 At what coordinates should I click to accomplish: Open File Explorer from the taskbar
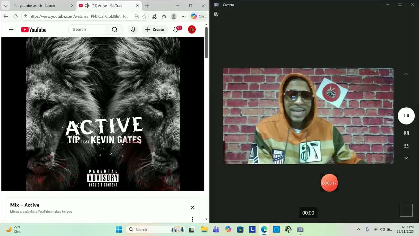[x=204, y=229]
